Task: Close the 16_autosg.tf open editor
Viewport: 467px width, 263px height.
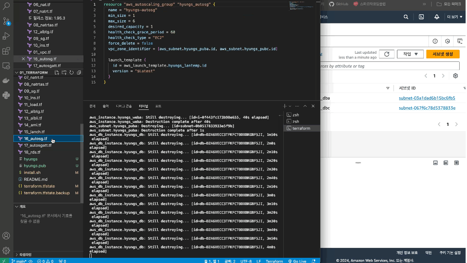Action: (x=23, y=59)
